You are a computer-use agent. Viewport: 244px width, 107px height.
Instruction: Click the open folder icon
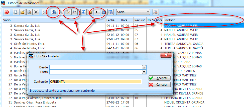23,12
